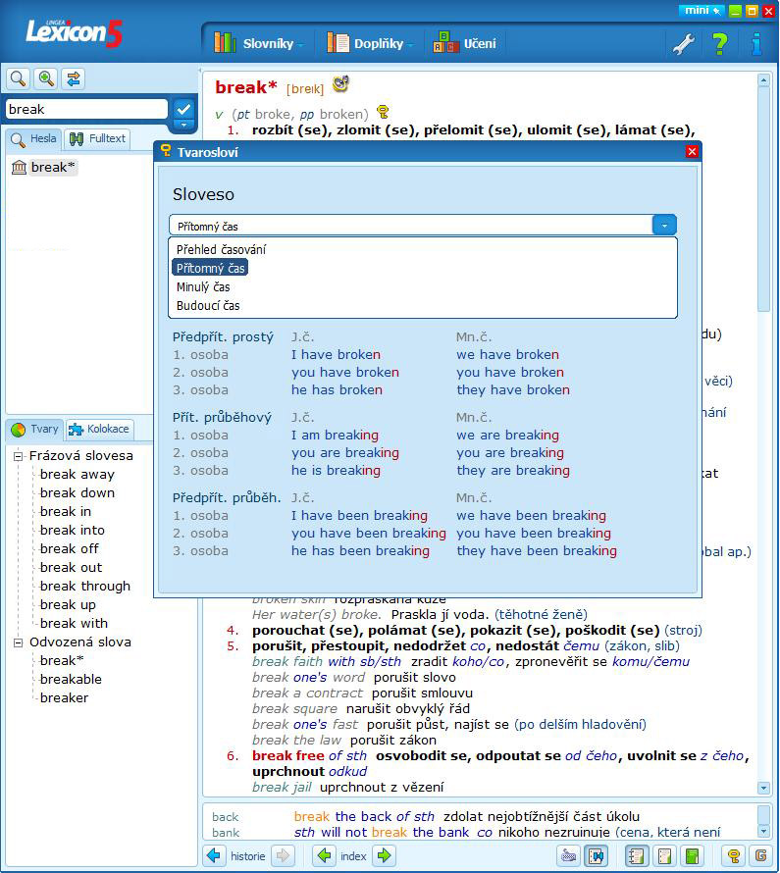
Task: Open the search options arrow under checkmark
Action: click(x=183, y=126)
